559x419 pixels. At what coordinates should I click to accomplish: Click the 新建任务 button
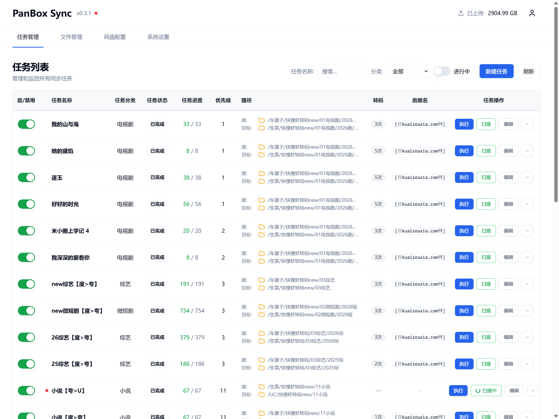point(496,71)
